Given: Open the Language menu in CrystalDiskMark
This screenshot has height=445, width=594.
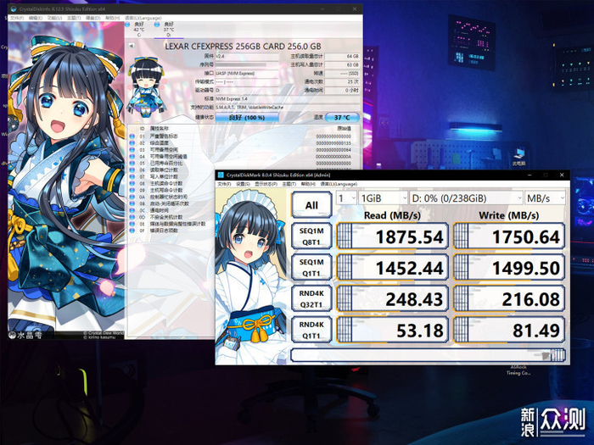Looking at the screenshot, I should pyautogui.click(x=339, y=184).
